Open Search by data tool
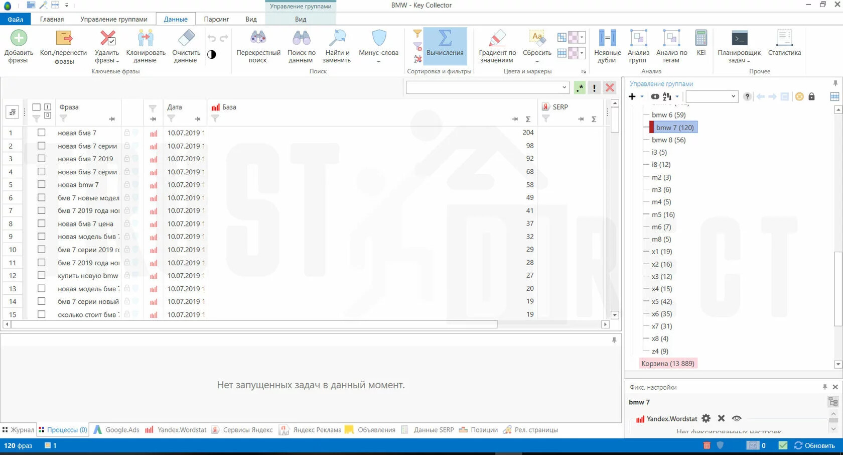843x455 pixels. [x=301, y=46]
